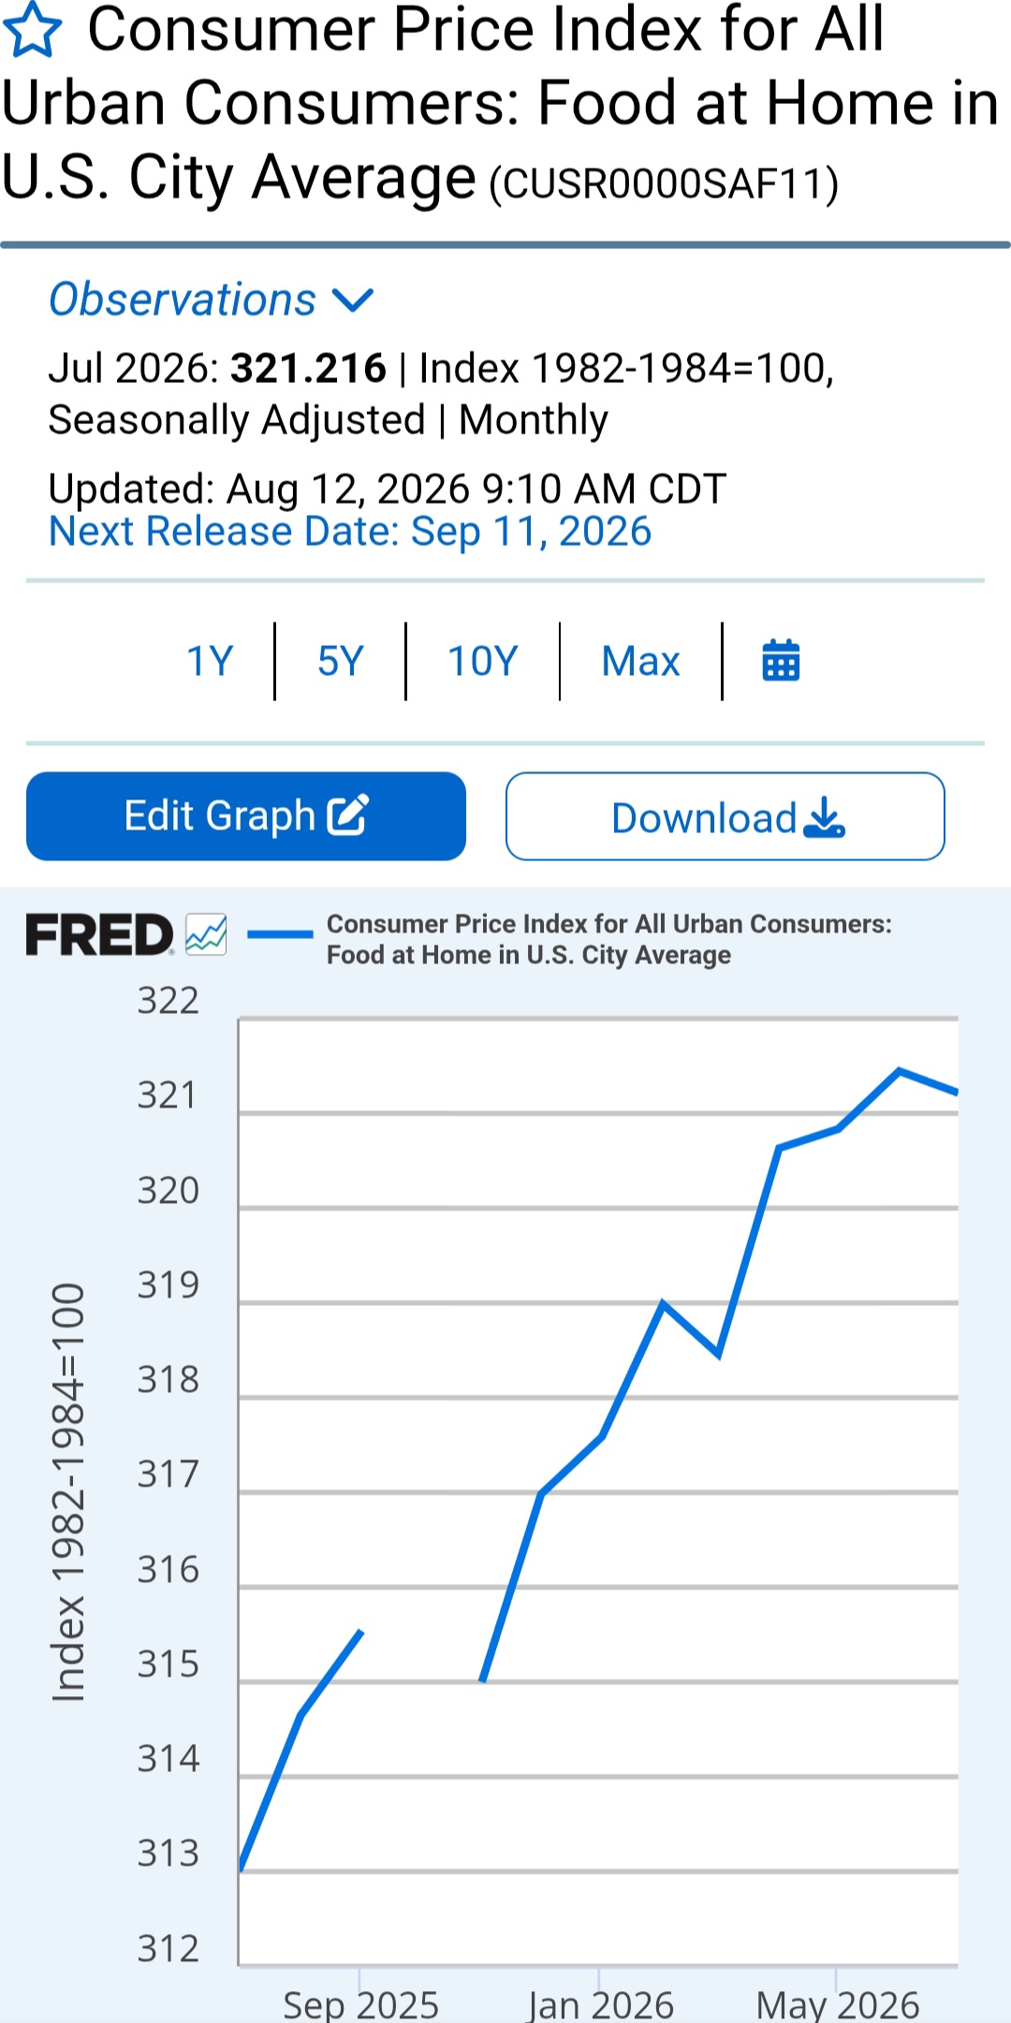Click the Download button

coord(725,816)
